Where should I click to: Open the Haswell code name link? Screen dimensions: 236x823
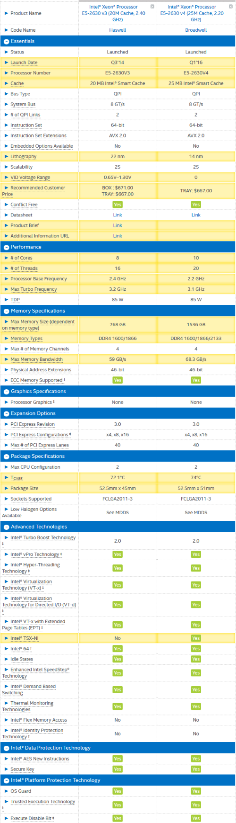118,30
